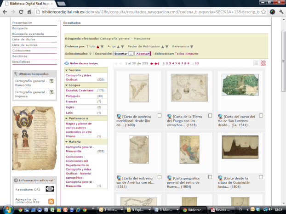Click Ninguno to deselect results

[192, 54]
